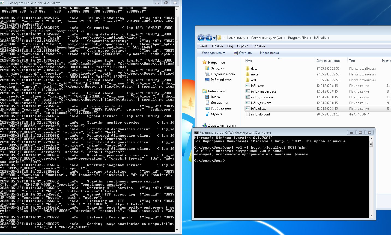This screenshot has height=235, width=391.
Task: Select Домашняя группа in navigation pane
Action: tap(222, 126)
